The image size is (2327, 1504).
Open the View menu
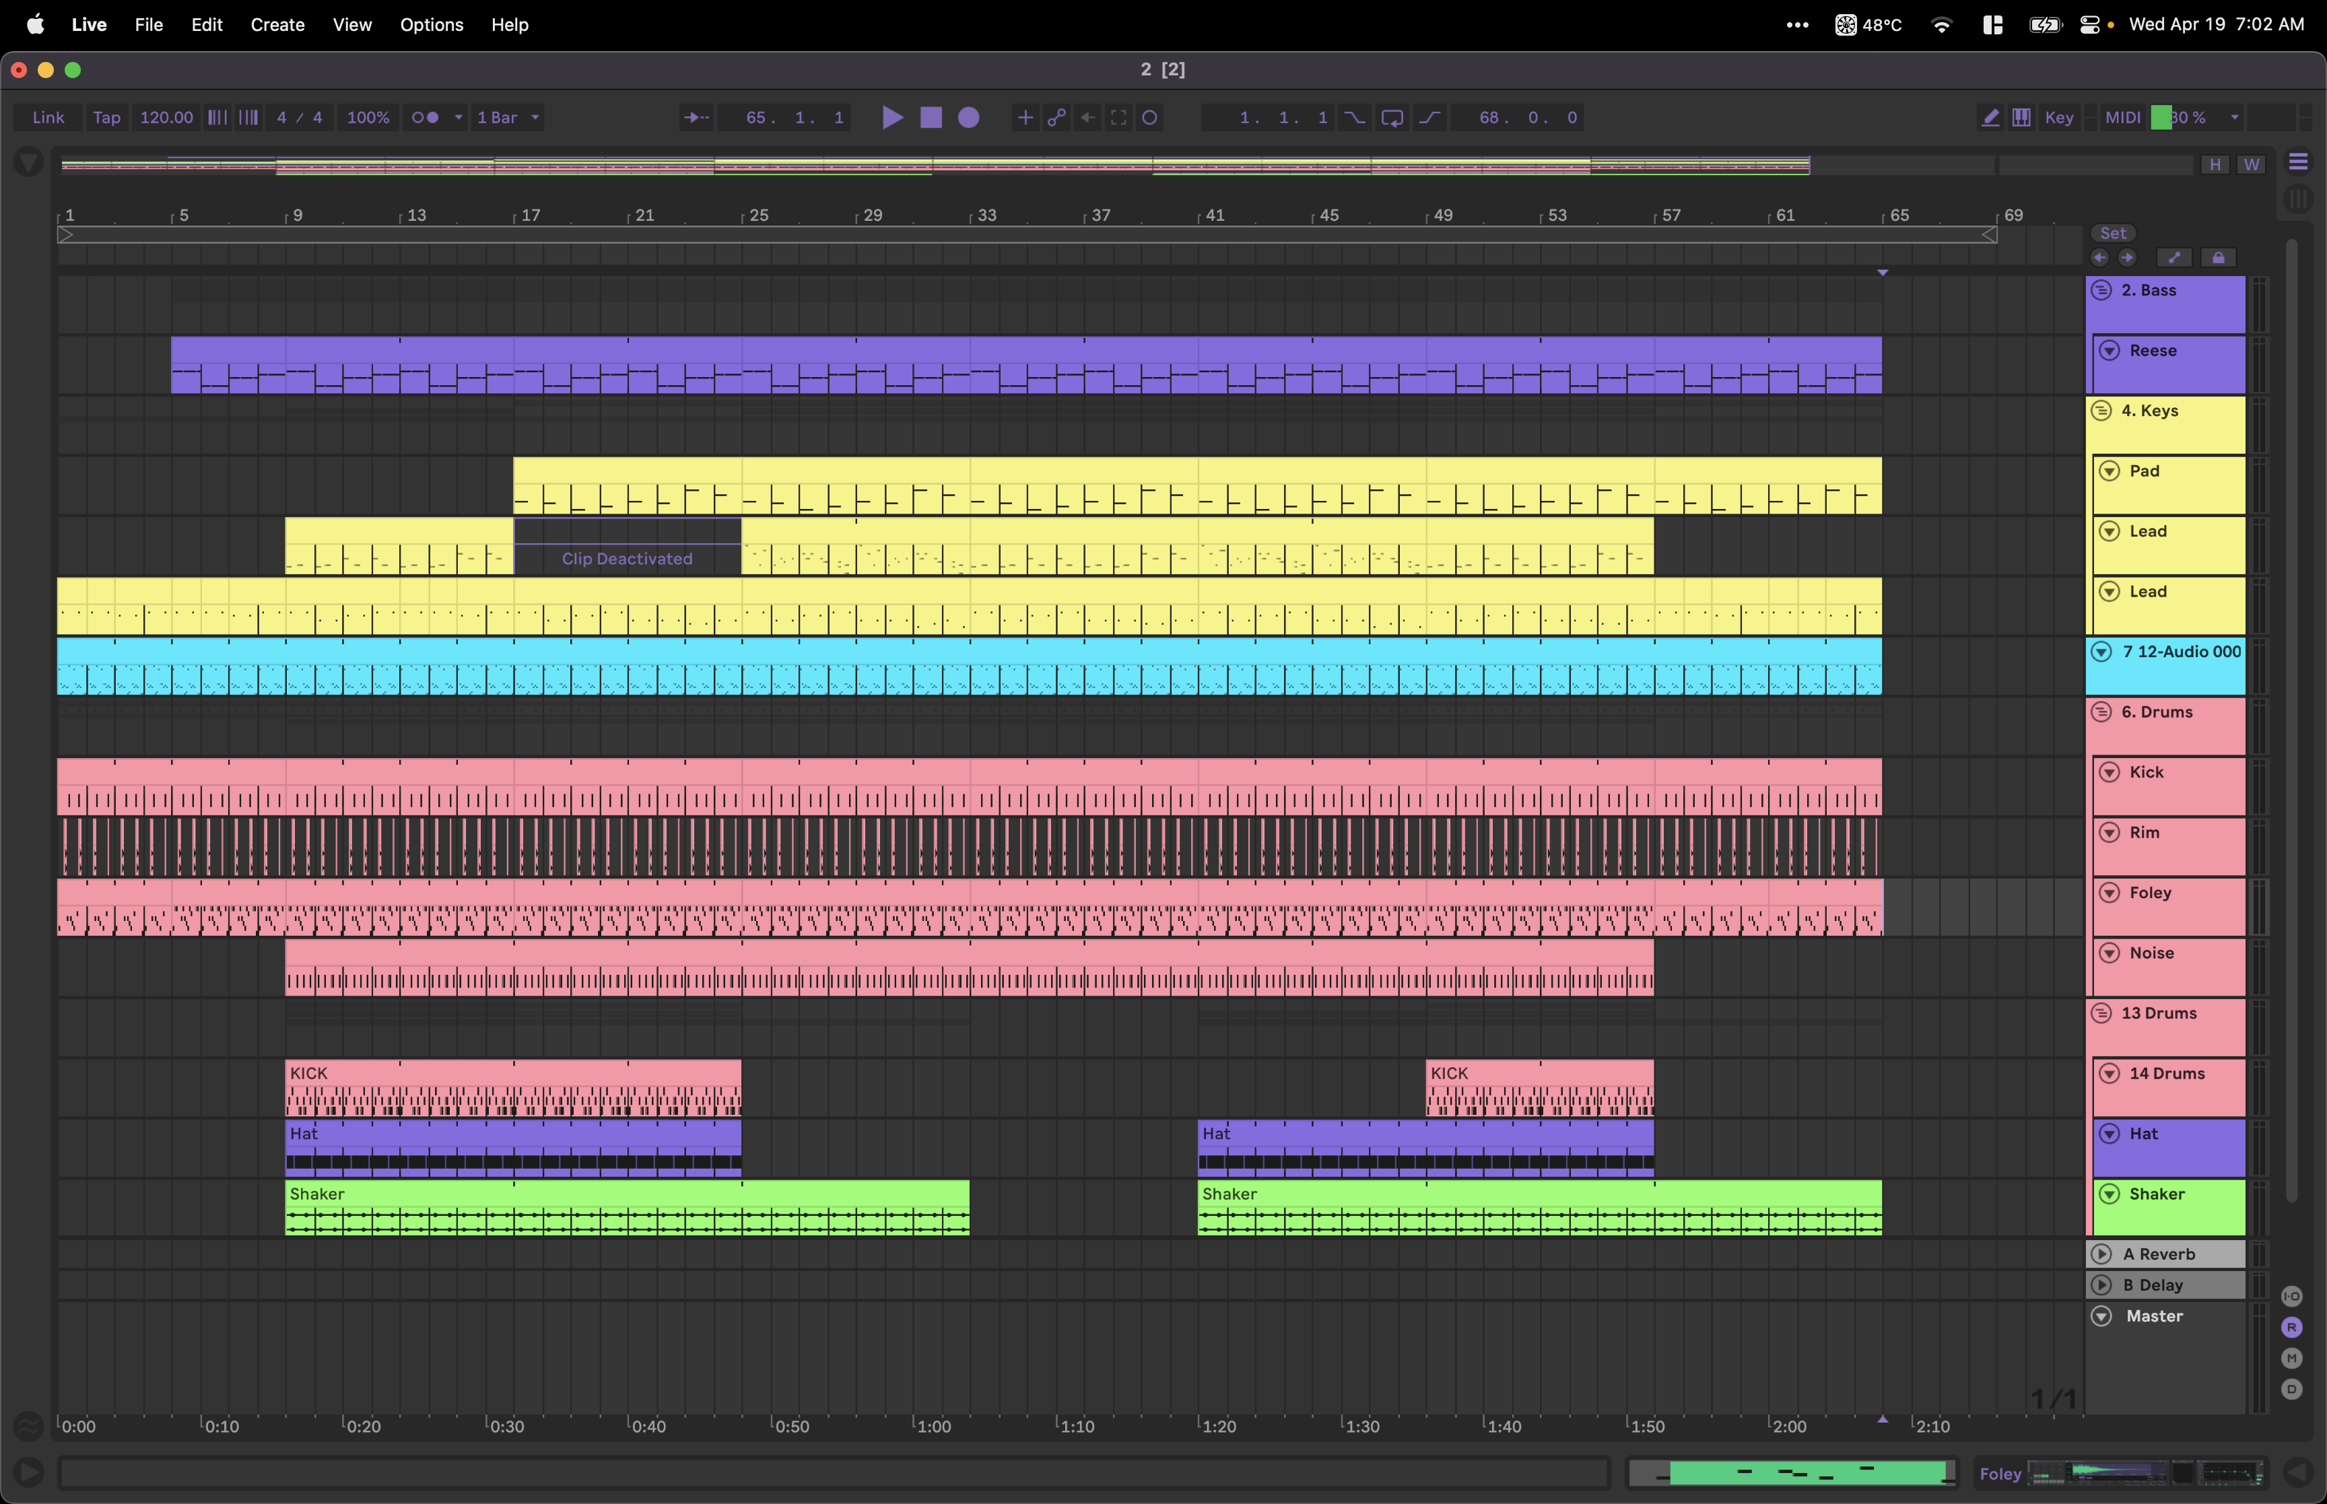pos(351,24)
